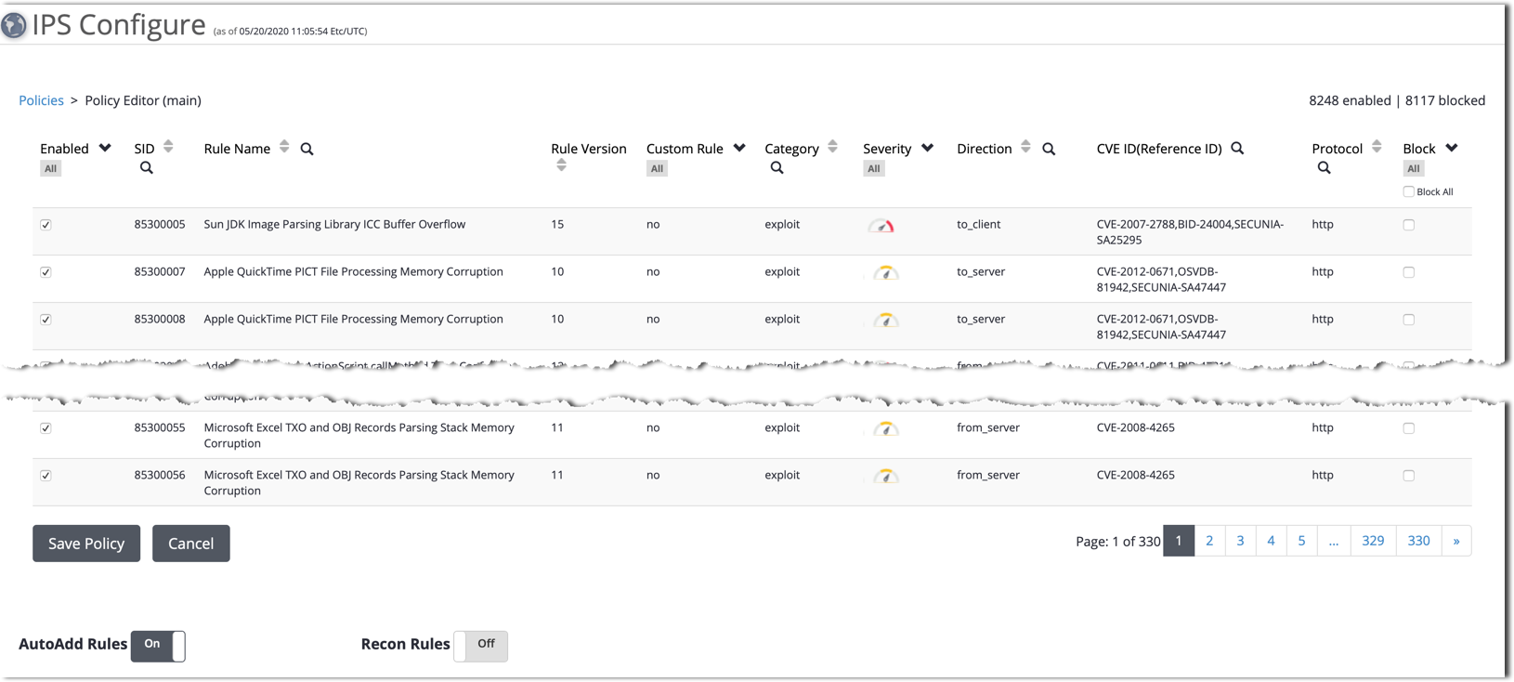
Task: Click the Direction search magnifier
Action: click(1049, 149)
